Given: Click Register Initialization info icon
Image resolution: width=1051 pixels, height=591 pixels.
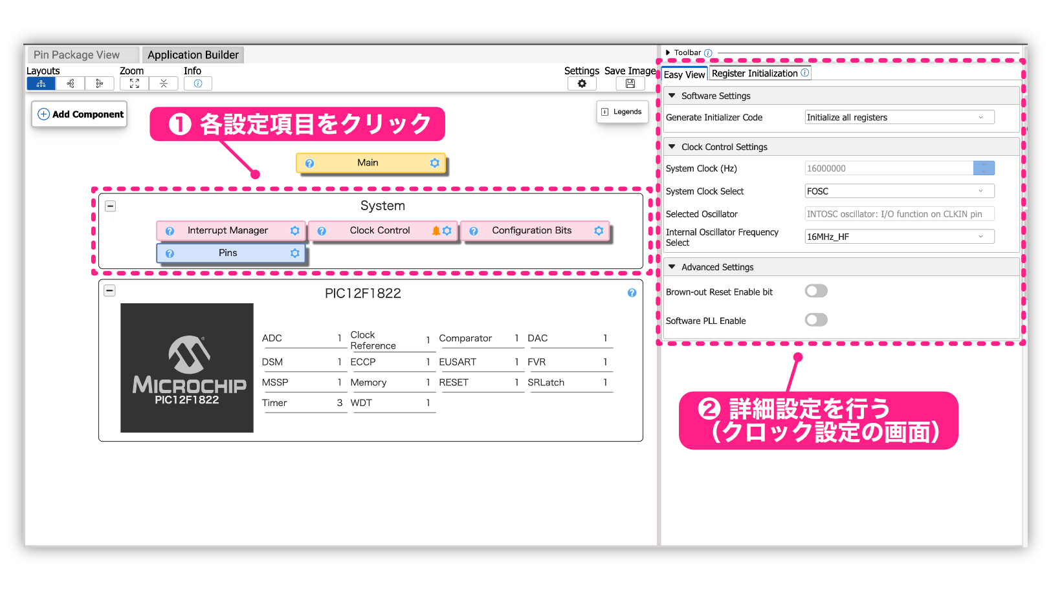Looking at the screenshot, I should tap(805, 73).
